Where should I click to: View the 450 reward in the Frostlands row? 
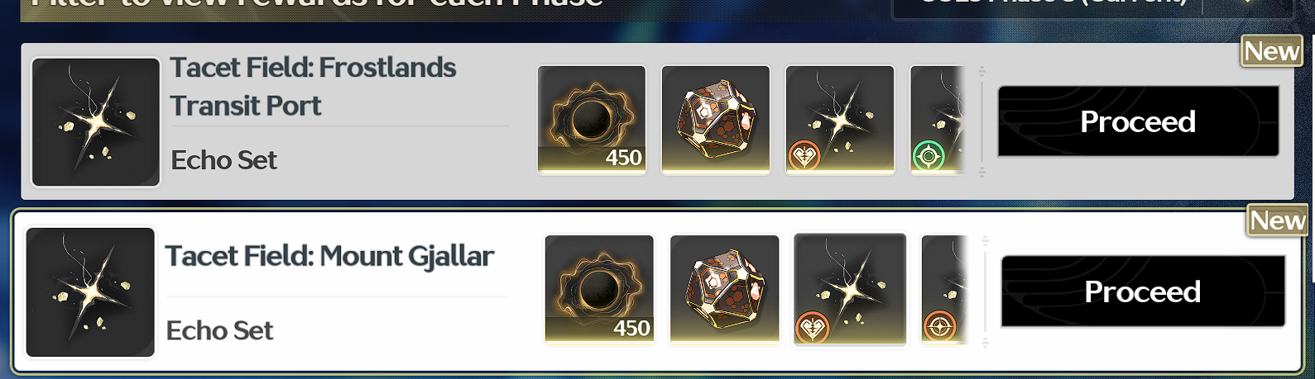592,120
